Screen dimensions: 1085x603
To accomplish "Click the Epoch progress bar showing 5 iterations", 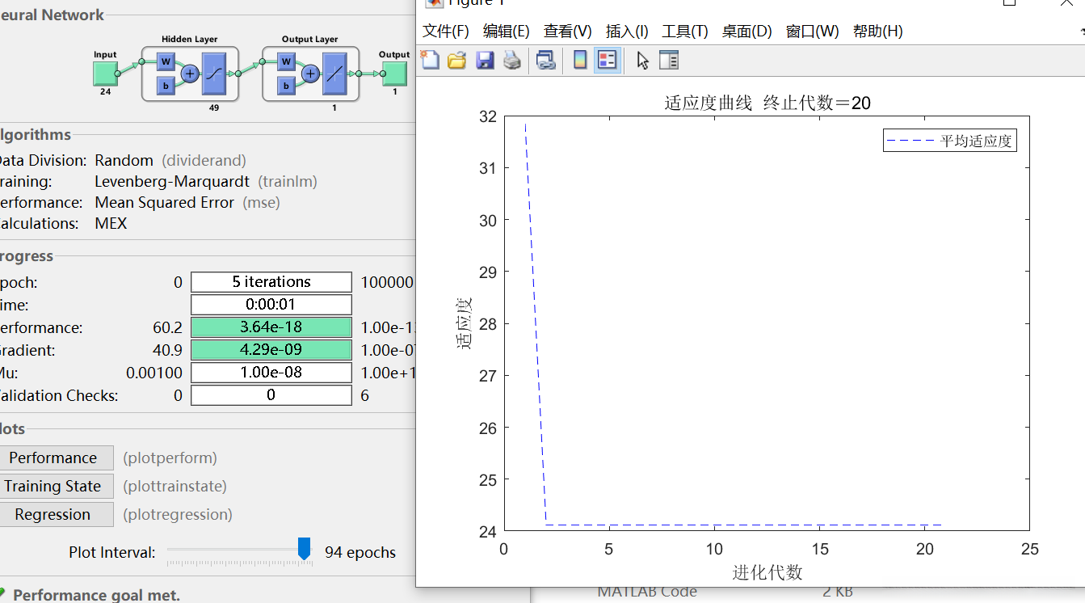I will pos(271,282).
